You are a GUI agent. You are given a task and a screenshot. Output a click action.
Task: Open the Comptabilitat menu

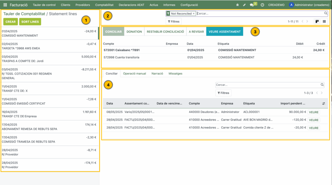pos(104,5)
